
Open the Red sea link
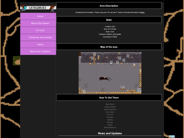[110, 122]
